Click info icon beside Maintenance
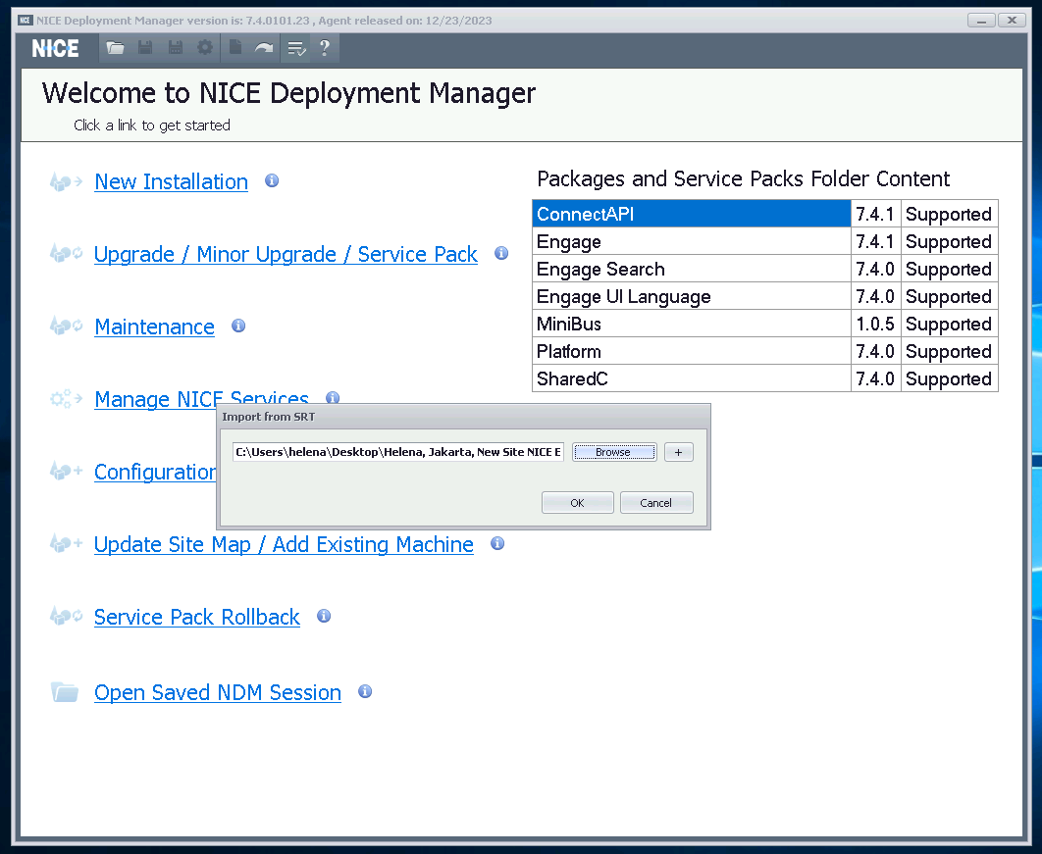Viewport: 1042px width, 854px height. click(x=237, y=326)
